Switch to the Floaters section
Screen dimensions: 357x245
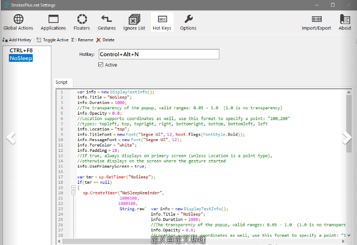point(82,22)
